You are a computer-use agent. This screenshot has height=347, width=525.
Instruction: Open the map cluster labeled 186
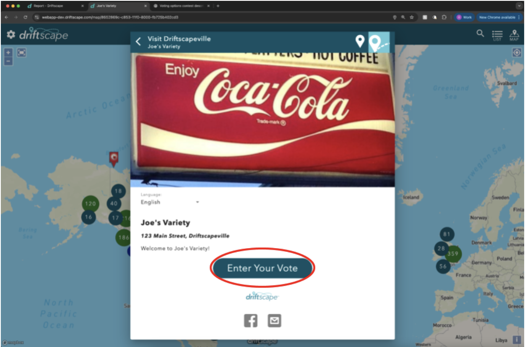coord(123,238)
